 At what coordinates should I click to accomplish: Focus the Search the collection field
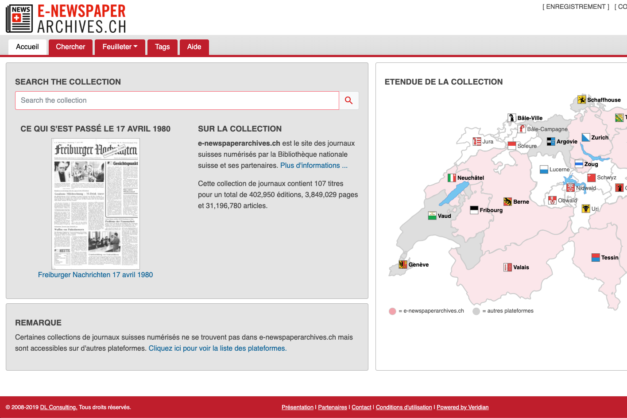tap(177, 101)
